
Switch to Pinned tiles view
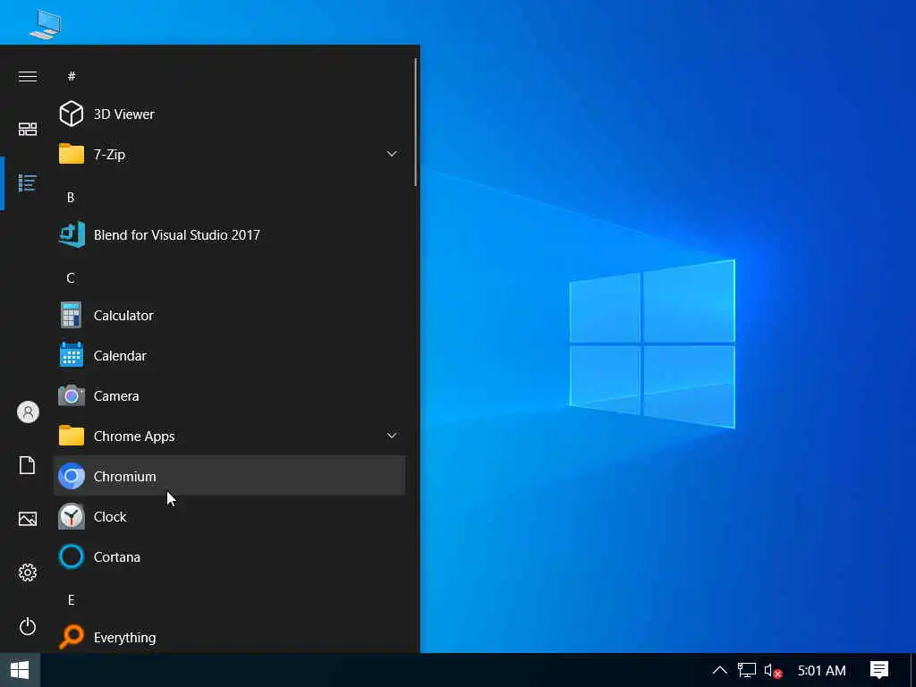click(28, 129)
